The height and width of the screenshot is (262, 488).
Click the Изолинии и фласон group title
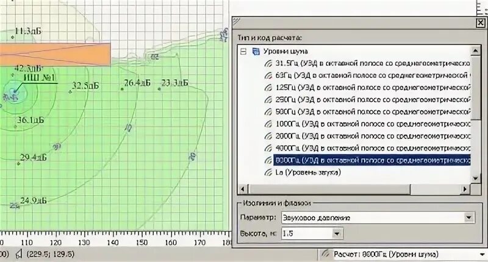point(277,204)
